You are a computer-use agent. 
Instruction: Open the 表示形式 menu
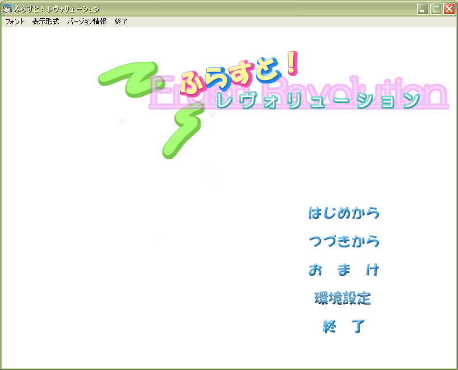tap(45, 22)
